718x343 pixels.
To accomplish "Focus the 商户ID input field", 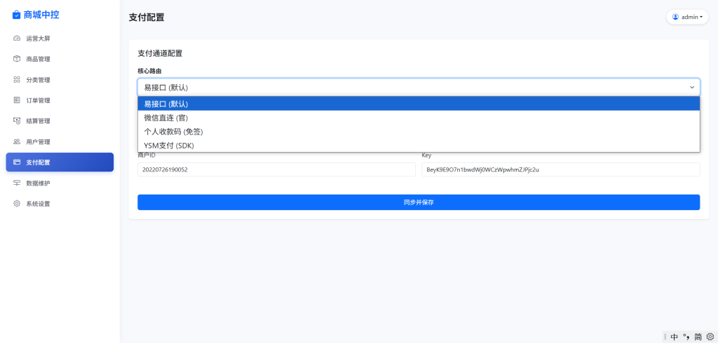I will (x=276, y=170).
